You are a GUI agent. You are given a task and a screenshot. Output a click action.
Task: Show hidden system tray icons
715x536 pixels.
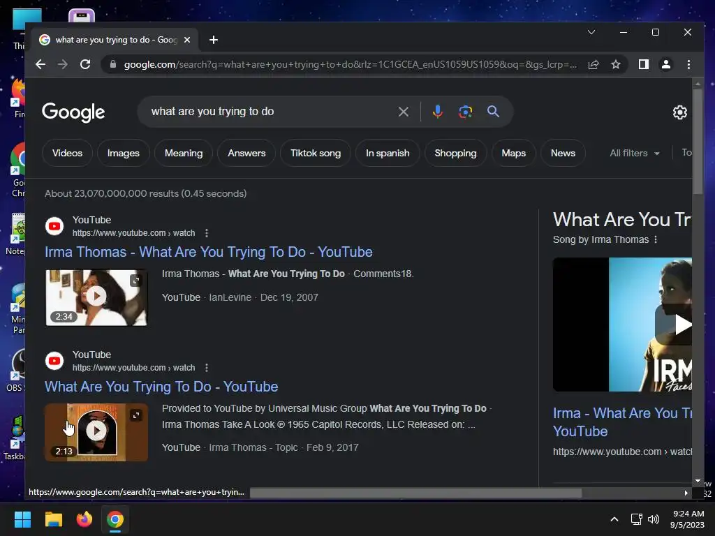coord(614,519)
